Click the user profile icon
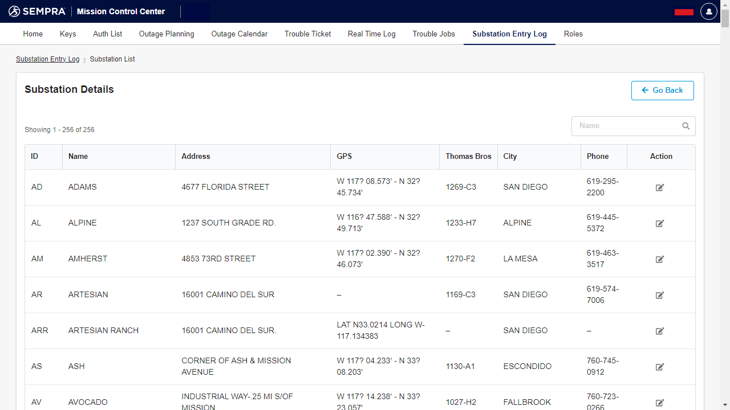The height and width of the screenshot is (410, 730). coord(708,11)
